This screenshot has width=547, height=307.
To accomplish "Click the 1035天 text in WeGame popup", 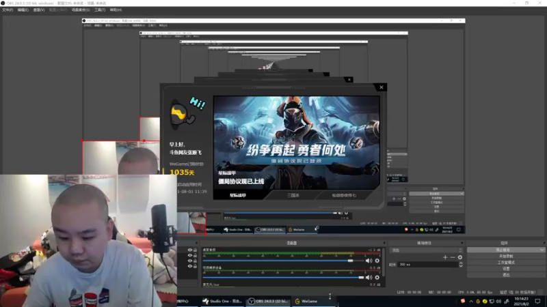I will point(182,173).
